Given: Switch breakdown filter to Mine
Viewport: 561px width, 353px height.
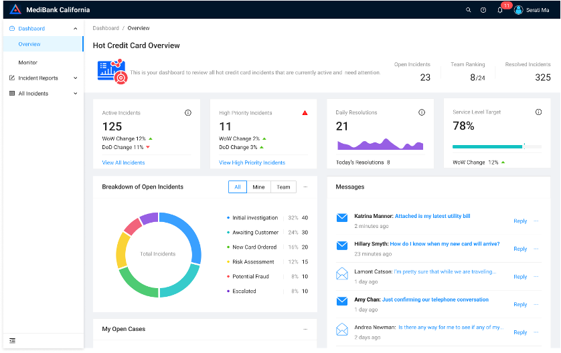Looking at the screenshot, I should pos(258,187).
